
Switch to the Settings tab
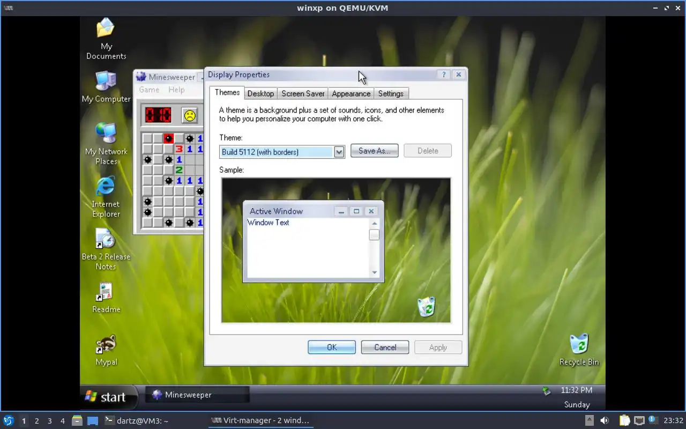point(391,93)
